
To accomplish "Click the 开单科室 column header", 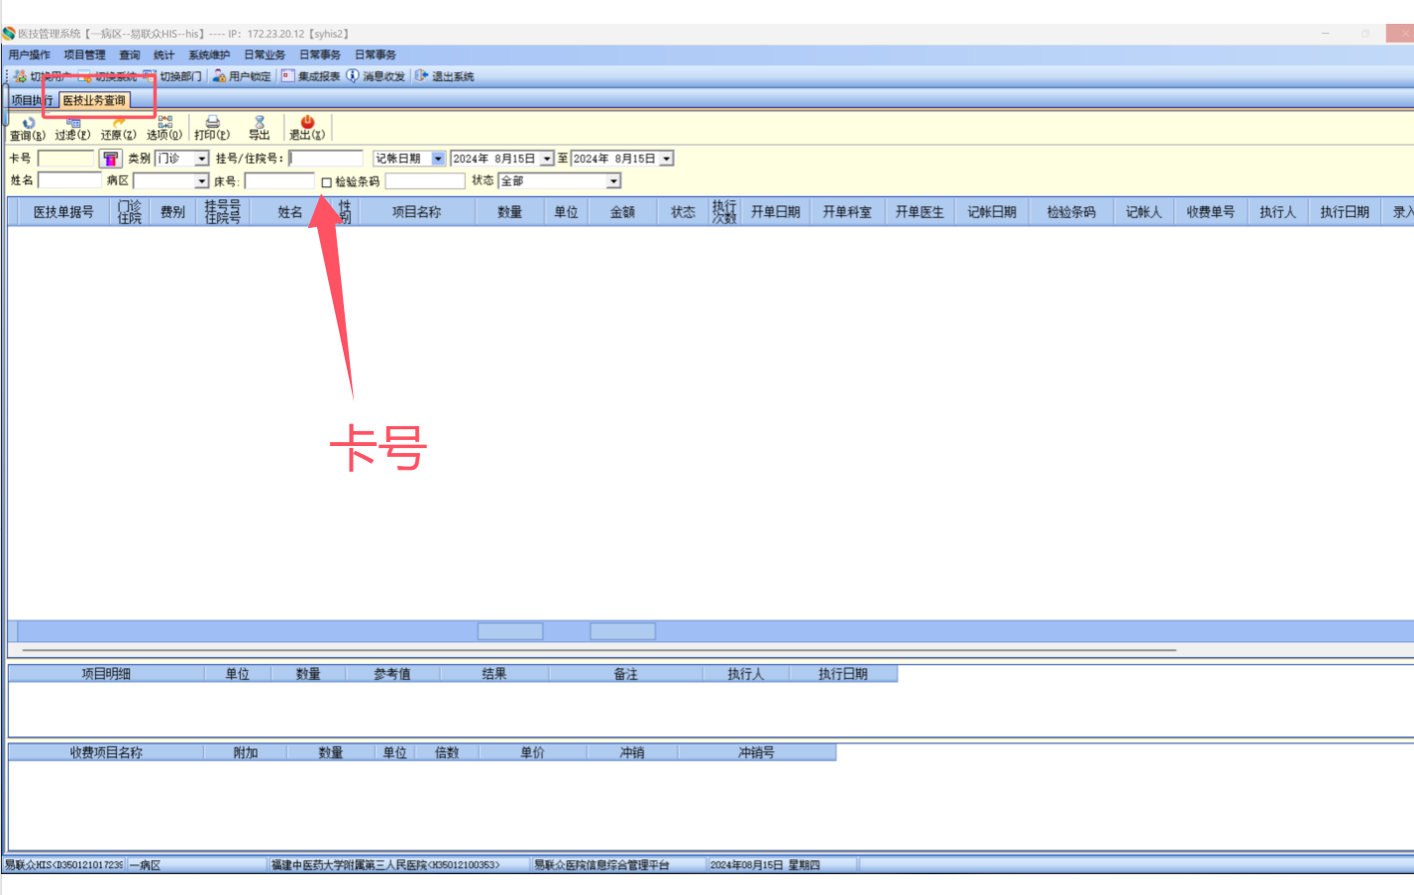I will pos(847,212).
